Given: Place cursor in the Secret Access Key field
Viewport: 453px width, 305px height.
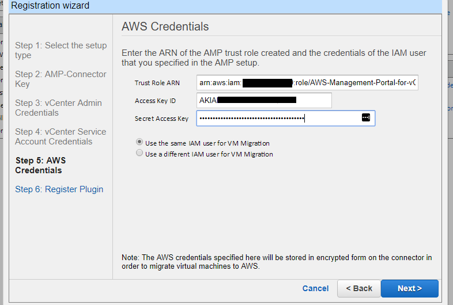Looking at the screenshot, I should coord(286,119).
